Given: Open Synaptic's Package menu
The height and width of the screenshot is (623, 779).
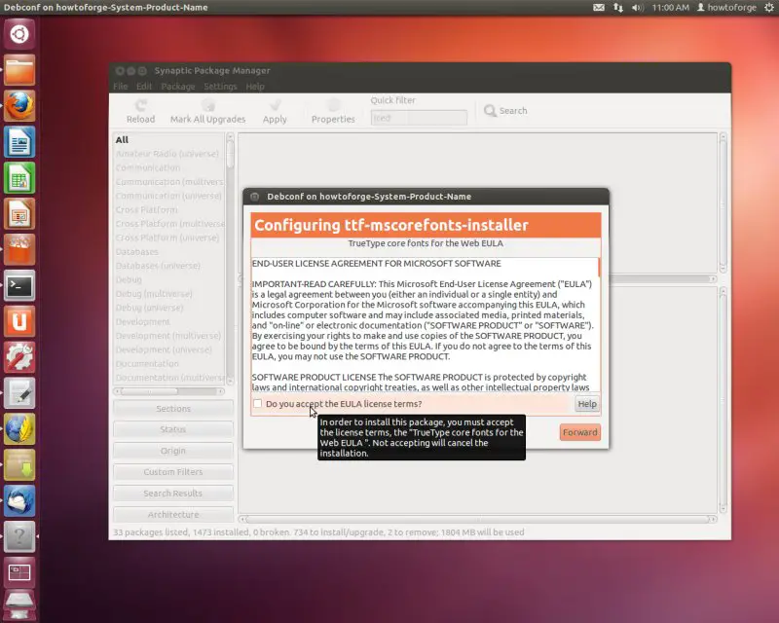Looking at the screenshot, I should pyautogui.click(x=178, y=87).
